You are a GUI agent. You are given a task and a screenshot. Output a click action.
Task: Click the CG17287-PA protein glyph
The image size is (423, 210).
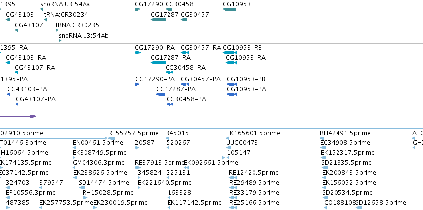coord(161,94)
